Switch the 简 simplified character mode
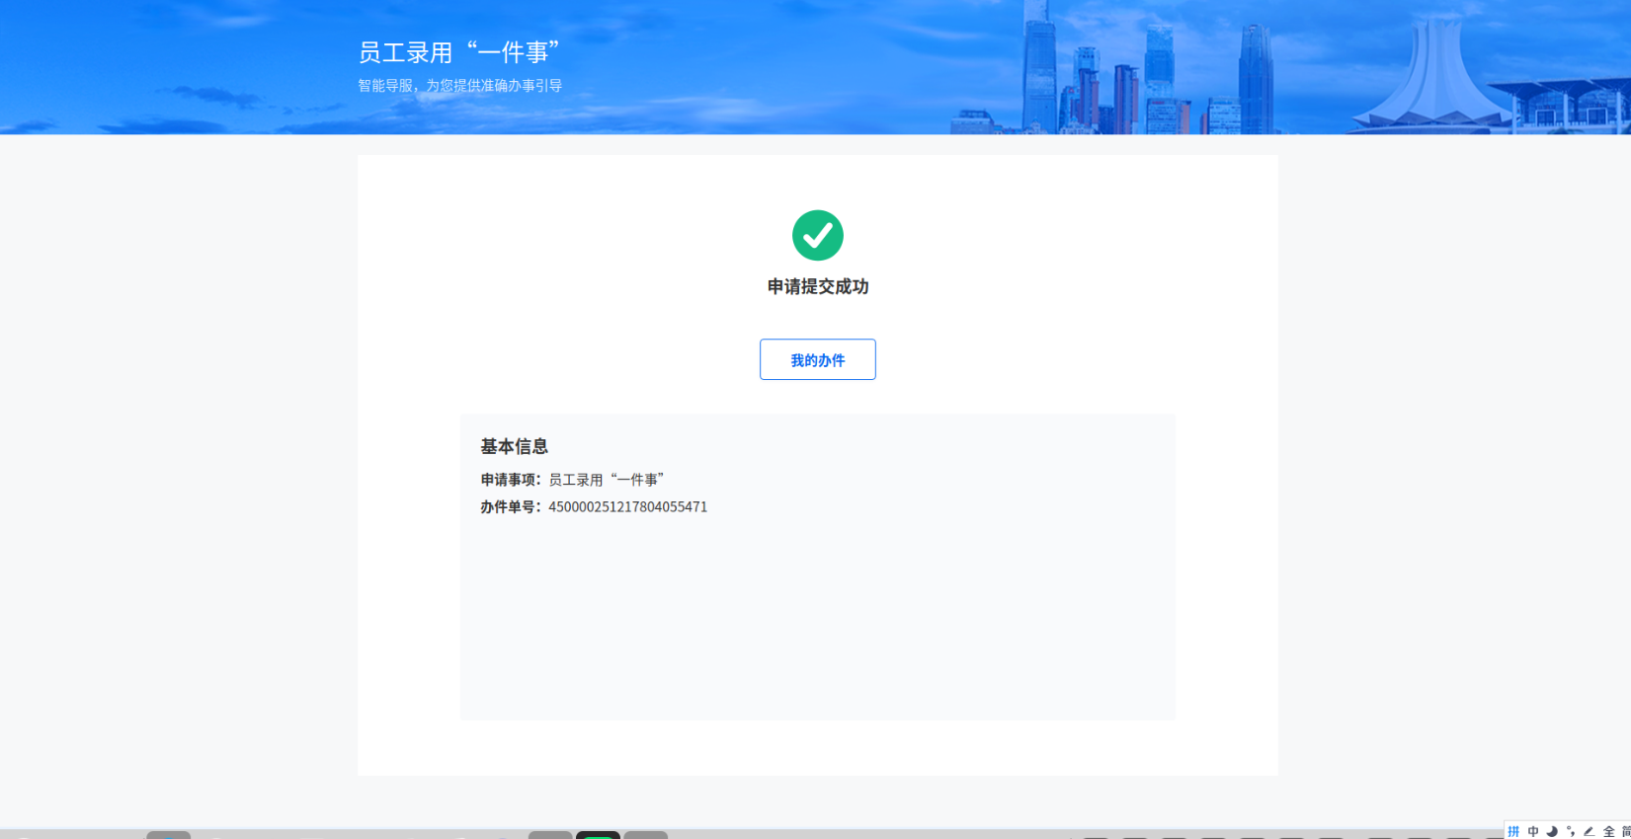This screenshot has height=839, width=1631. coord(1625,831)
